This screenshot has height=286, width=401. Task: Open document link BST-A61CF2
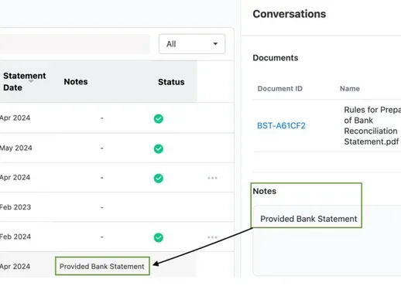point(281,126)
